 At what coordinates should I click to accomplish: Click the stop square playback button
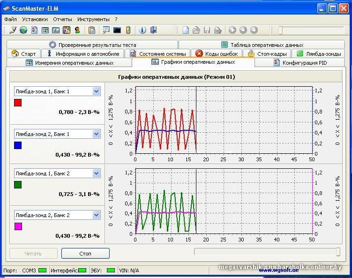(x=243, y=30)
